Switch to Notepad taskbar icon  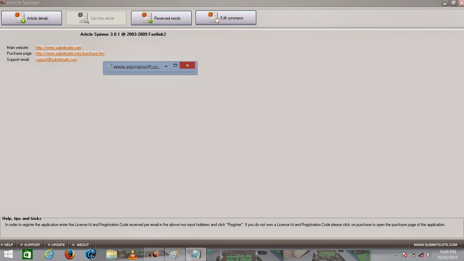tap(196, 254)
